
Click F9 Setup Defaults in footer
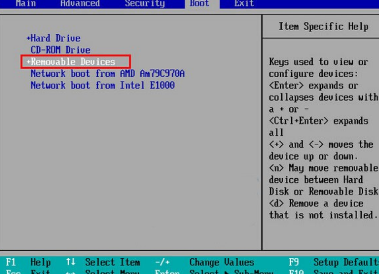334,263
